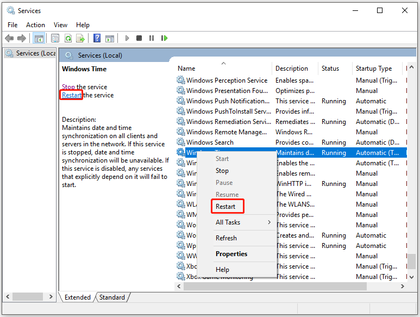Click the Stop Service square icon
This screenshot has height=317, width=420.
(139, 38)
